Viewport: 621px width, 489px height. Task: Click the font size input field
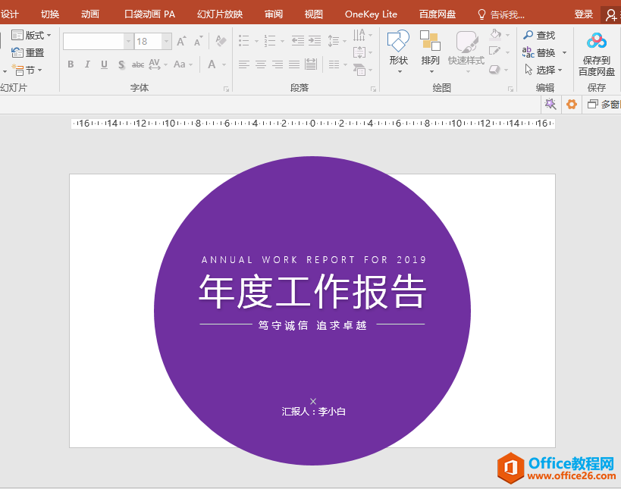[148, 41]
